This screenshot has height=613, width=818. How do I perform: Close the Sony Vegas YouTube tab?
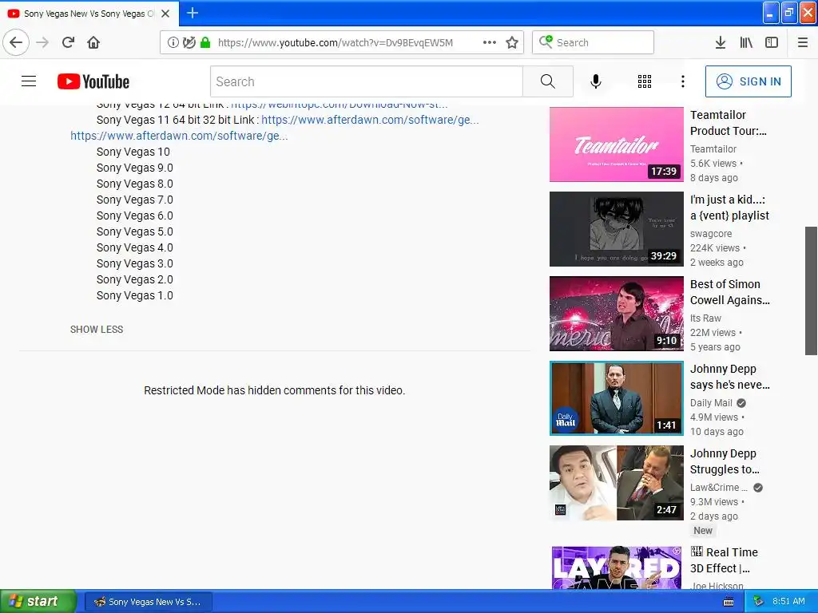click(x=165, y=14)
